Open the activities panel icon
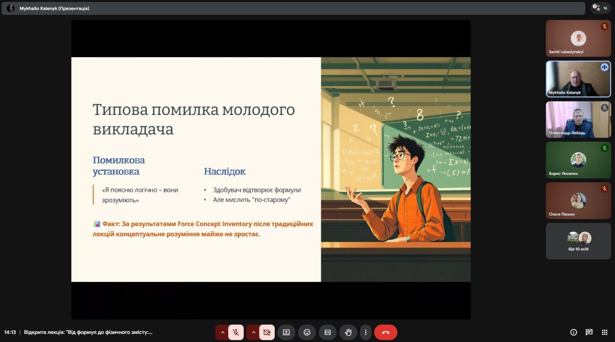The height and width of the screenshot is (342, 615). pos(604,332)
